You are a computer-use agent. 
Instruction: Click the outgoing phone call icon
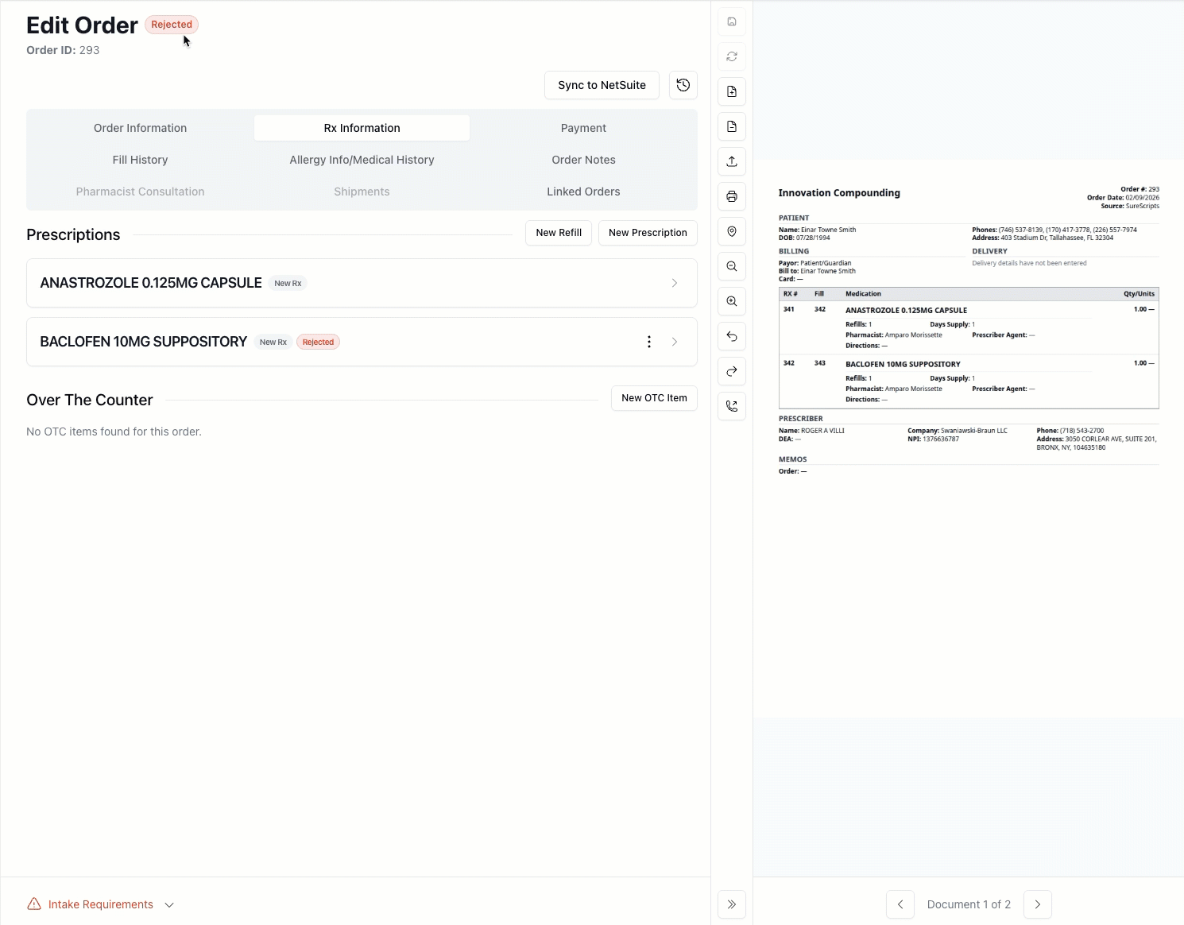point(732,406)
